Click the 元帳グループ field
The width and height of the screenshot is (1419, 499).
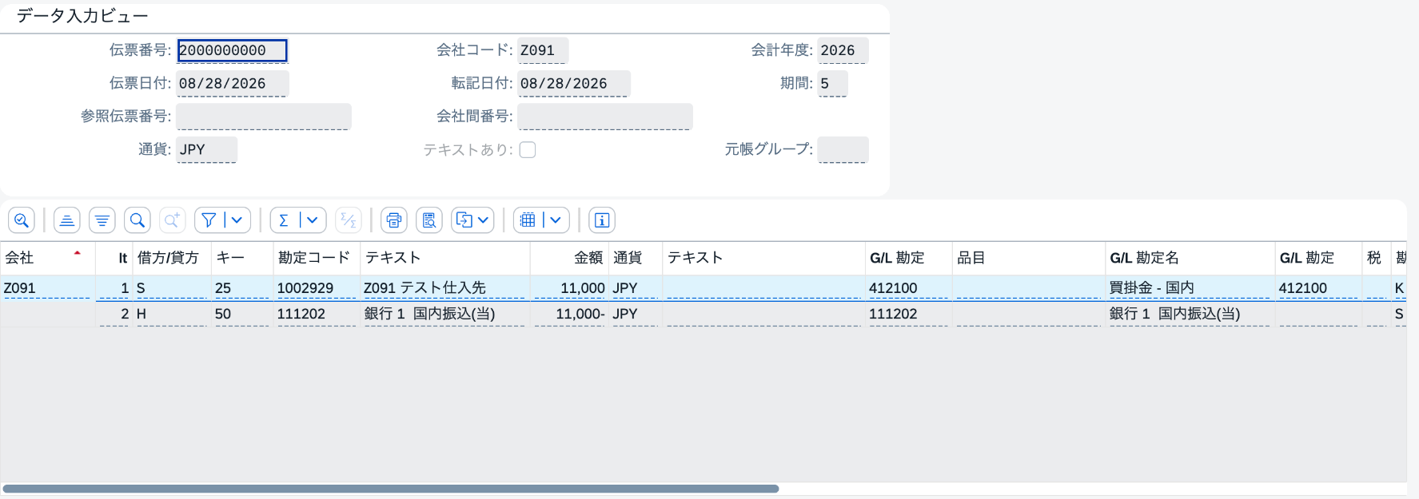pos(843,150)
